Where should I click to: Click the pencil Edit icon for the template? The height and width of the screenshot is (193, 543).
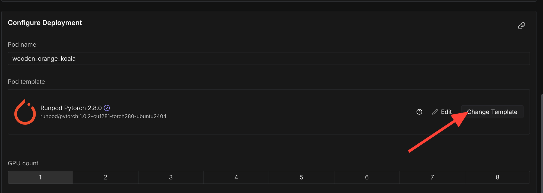click(x=435, y=112)
